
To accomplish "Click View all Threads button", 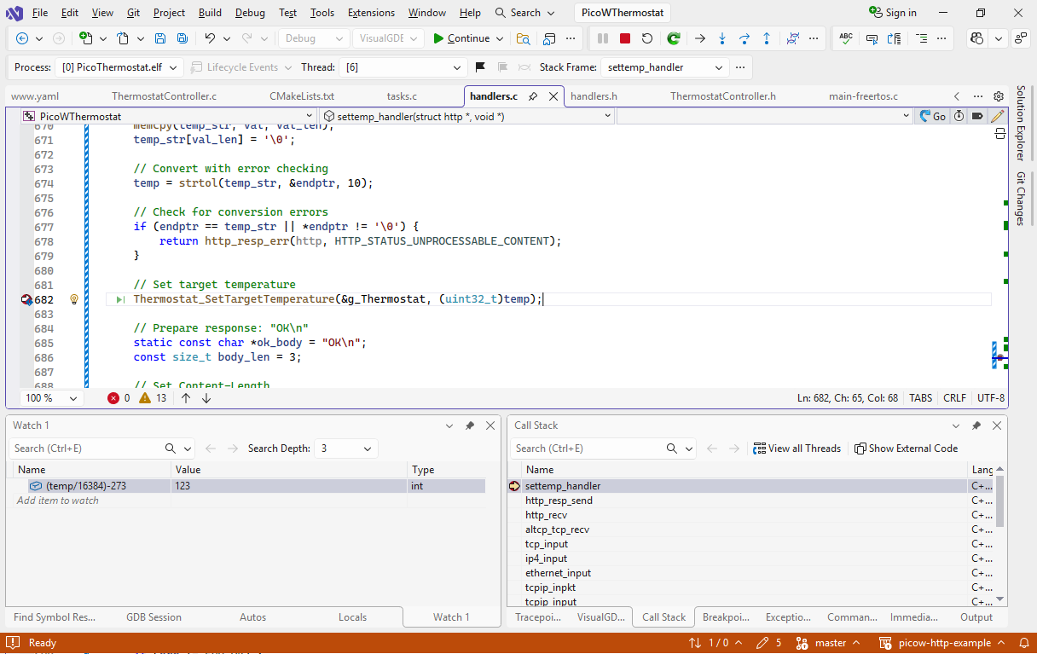I will pyautogui.click(x=797, y=449).
